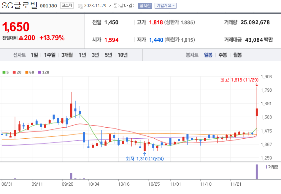Select the 5년 line chart tab

click(108, 55)
